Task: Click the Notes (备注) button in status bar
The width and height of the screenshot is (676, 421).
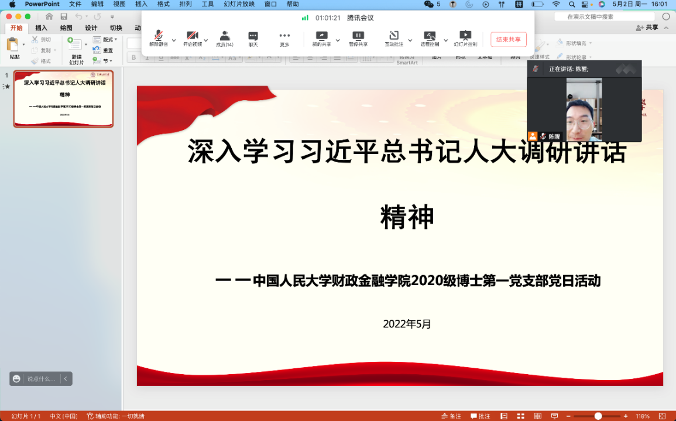Action: (451, 416)
